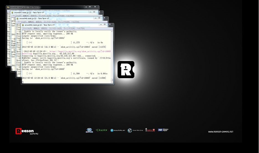259x153 pixels.
Task: Click the Tera Term icon in snow046 title bar
Action: (8, 7)
